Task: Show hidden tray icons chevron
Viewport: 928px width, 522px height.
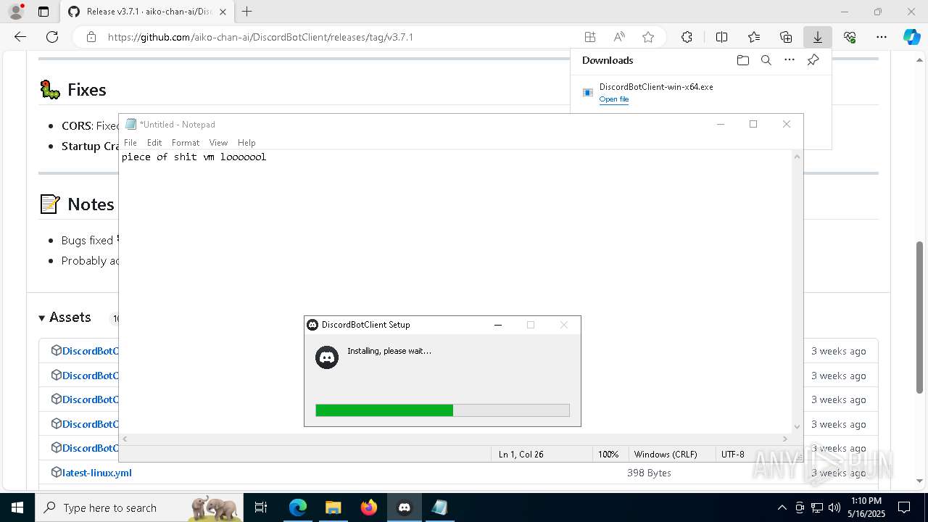Action: pos(782,507)
